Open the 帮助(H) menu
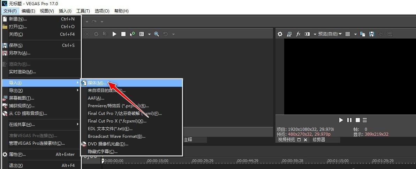This screenshot has height=169, width=416. [x=121, y=11]
